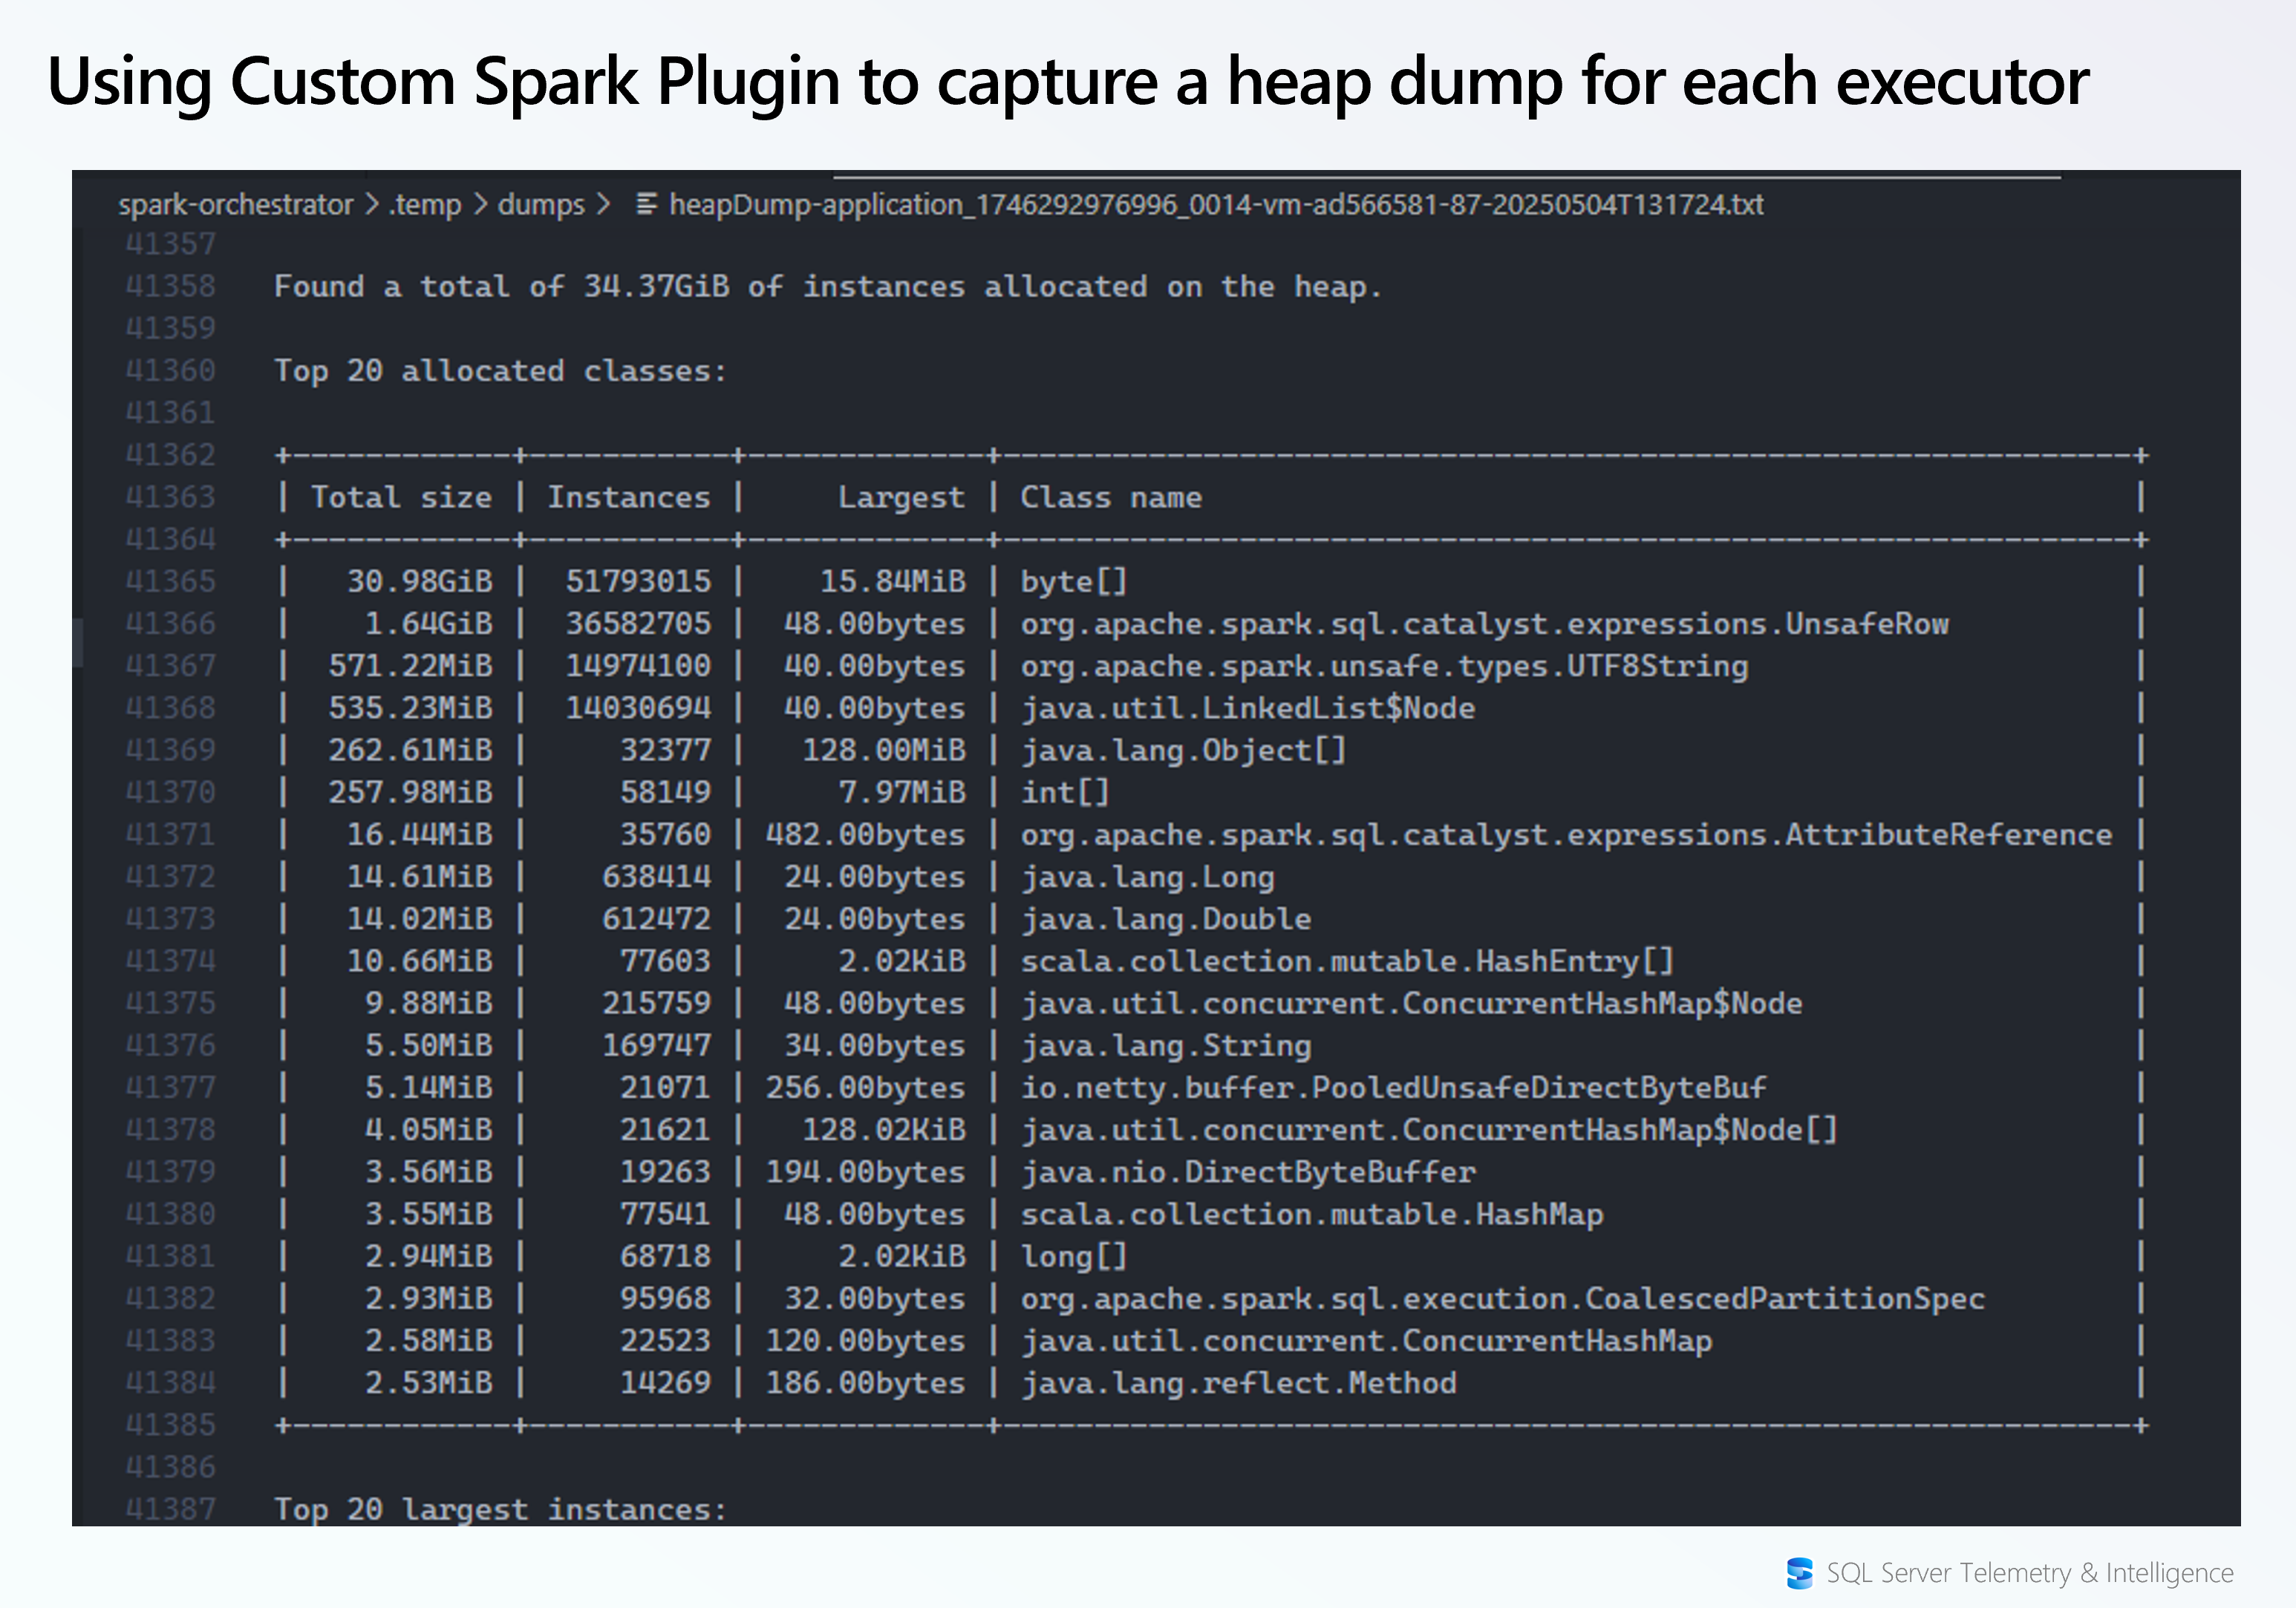Click the text file icon in breadcrumb
Image resolution: width=2296 pixels, height=1608 pixels.
tap(647, 204)
